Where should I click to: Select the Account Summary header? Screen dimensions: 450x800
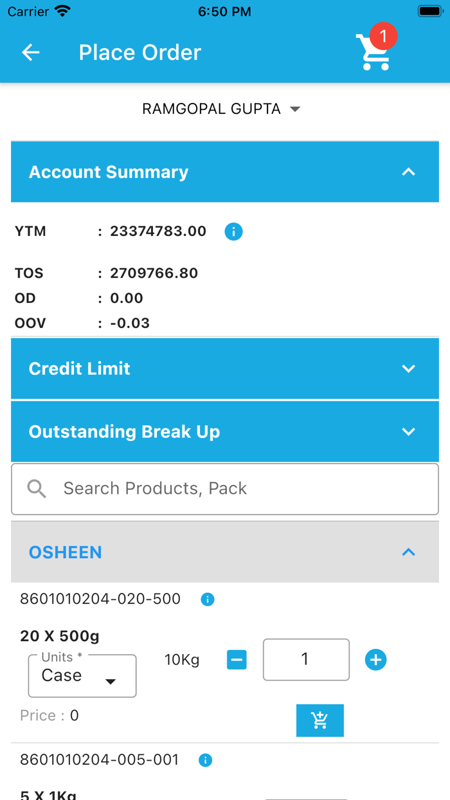[224, 172]
